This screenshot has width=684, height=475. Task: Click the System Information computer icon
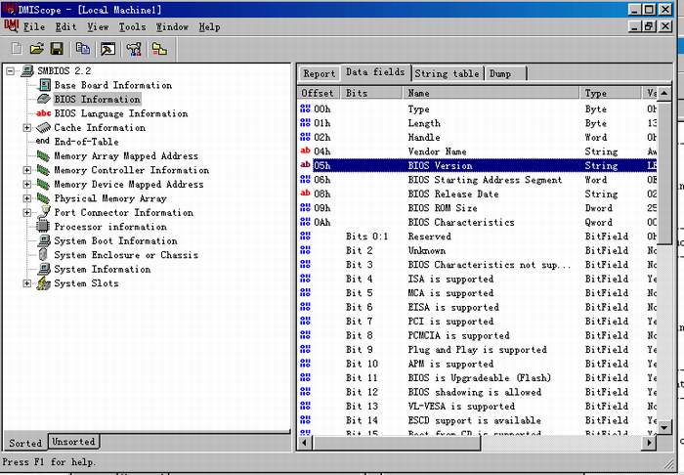[44, 269]
